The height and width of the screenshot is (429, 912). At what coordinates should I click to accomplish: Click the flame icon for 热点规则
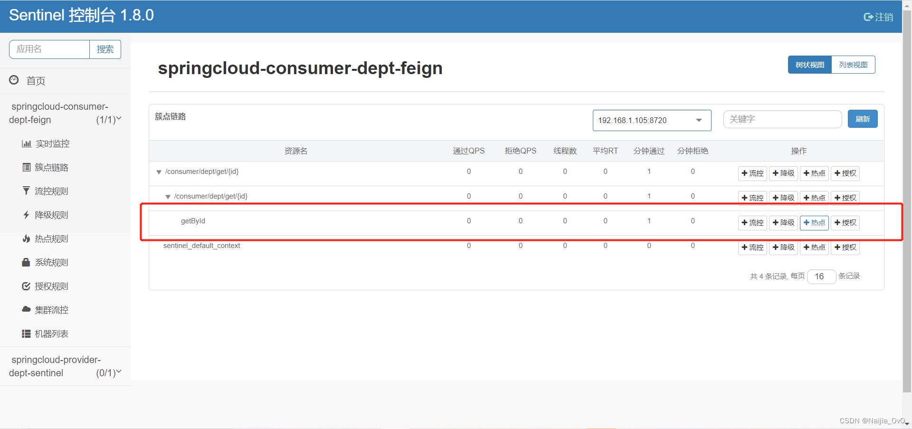[26, 238]
